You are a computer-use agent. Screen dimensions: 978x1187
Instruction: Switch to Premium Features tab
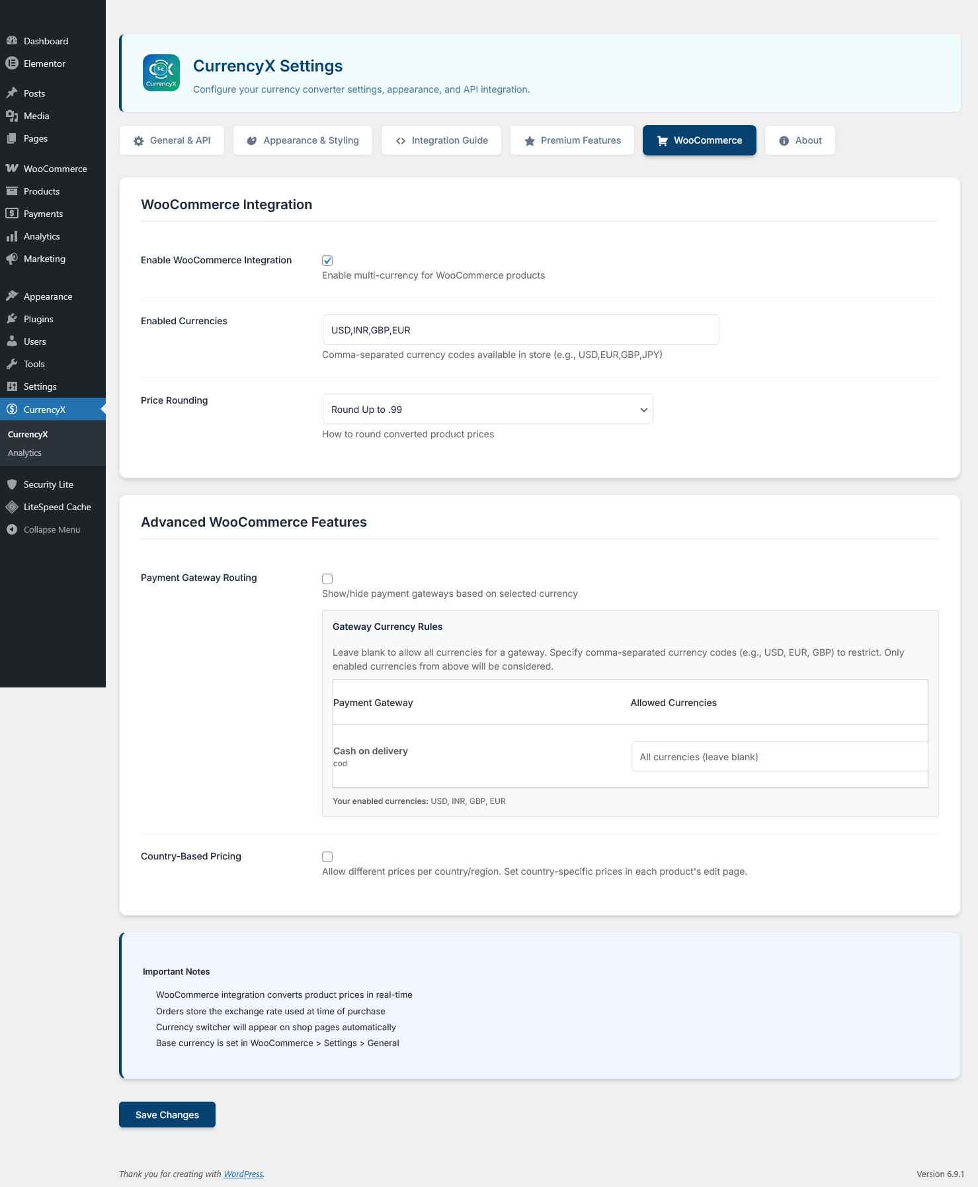(572, 140)
